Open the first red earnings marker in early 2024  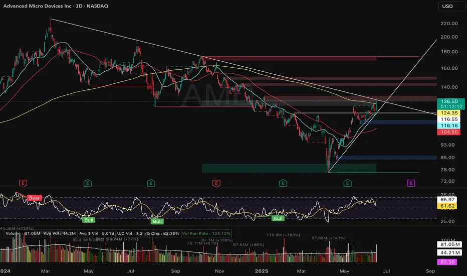(23, 183)
